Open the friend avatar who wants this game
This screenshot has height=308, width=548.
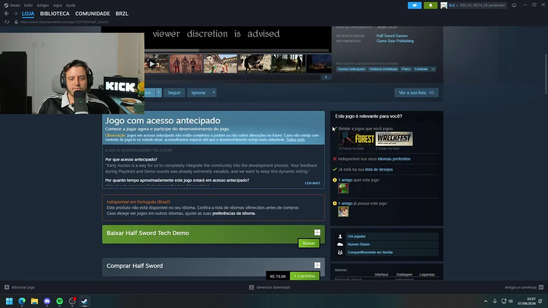click(x=343, y=188)
